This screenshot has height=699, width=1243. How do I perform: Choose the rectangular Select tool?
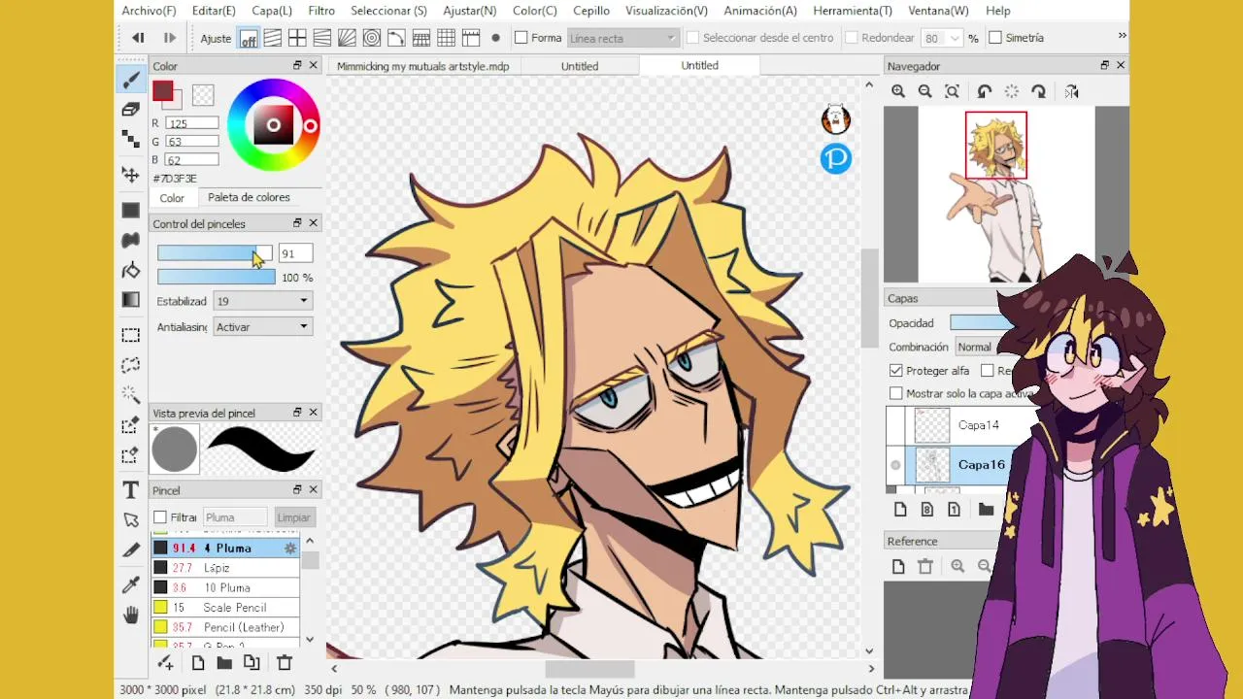tap(130, 335)
